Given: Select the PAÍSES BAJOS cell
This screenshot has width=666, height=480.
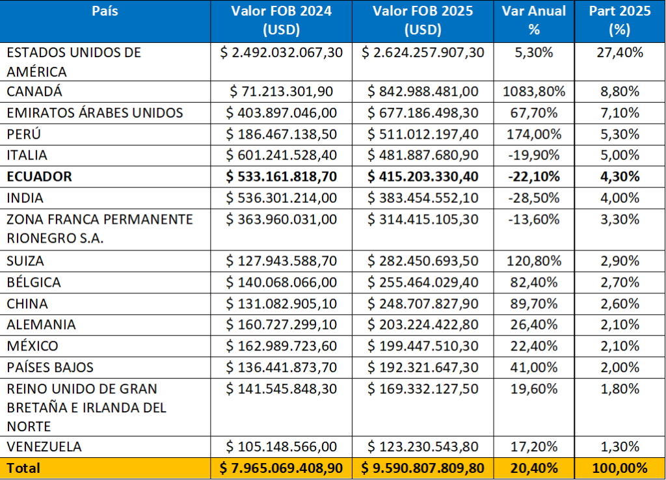Looking at the screenshot, I should (50, 367).
